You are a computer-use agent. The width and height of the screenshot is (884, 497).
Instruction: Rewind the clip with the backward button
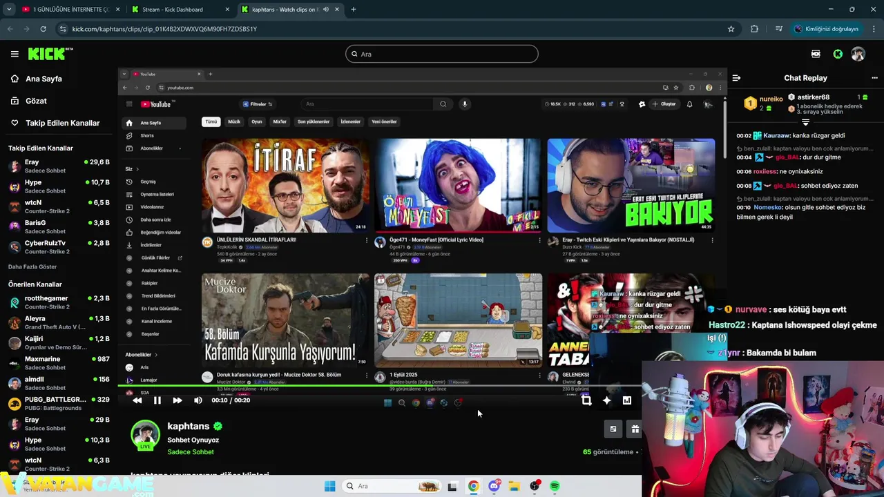[137, 400]
